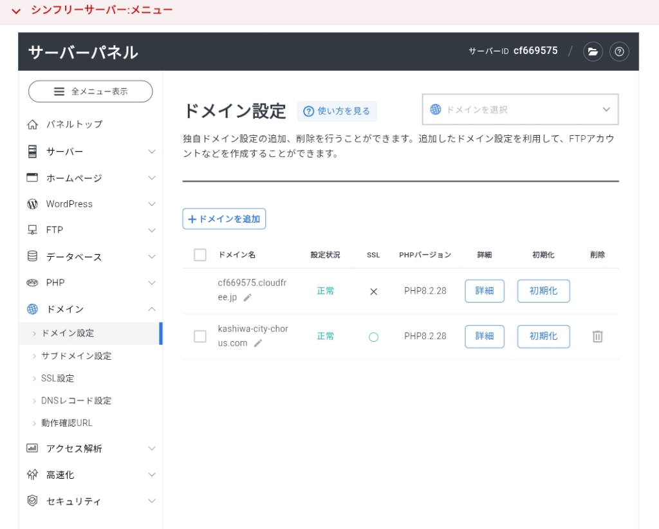Open the ドメインを選択 dropdown
This screenshot has height=529, width=659.
[520, 109]
